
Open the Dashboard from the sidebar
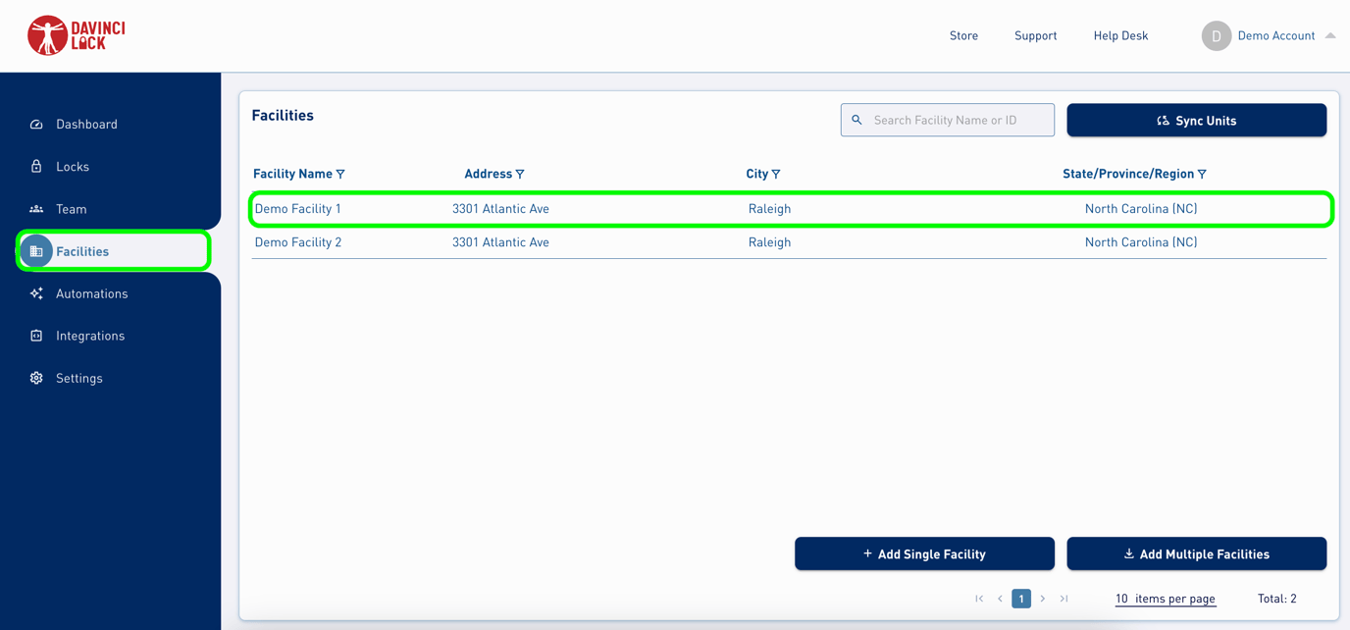[36, 124]
